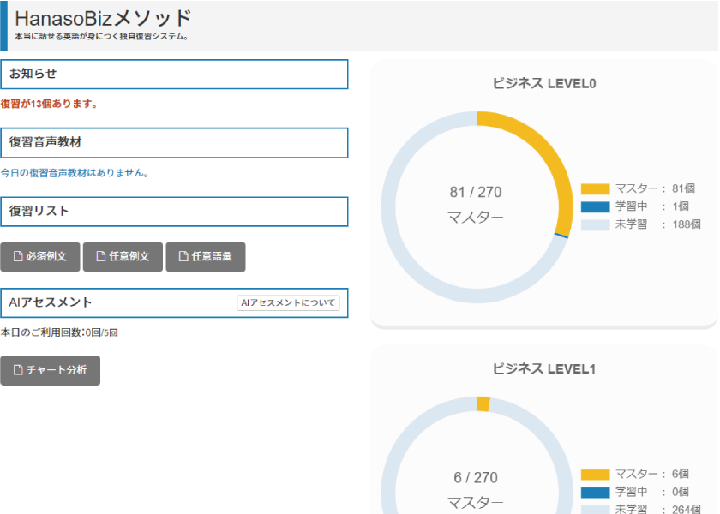The width and height of the screenshot is (720, 514).
Task: Click light 未学習 swatch in LEVEL0 legend
Action: [x=595, y=224]
